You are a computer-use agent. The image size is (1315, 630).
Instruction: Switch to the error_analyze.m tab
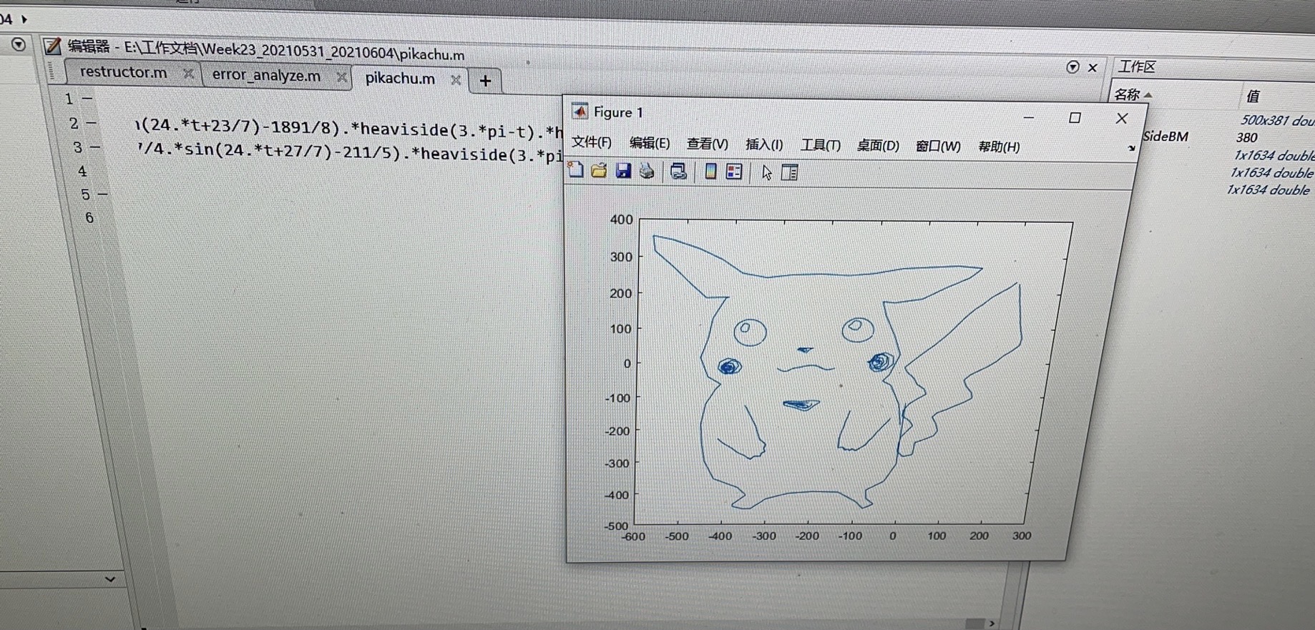[x=266, y=75]
